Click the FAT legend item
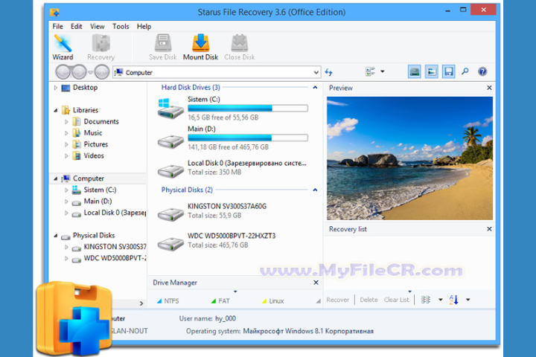The height and width of the screenshot is (357, 536). click(220, 301)
